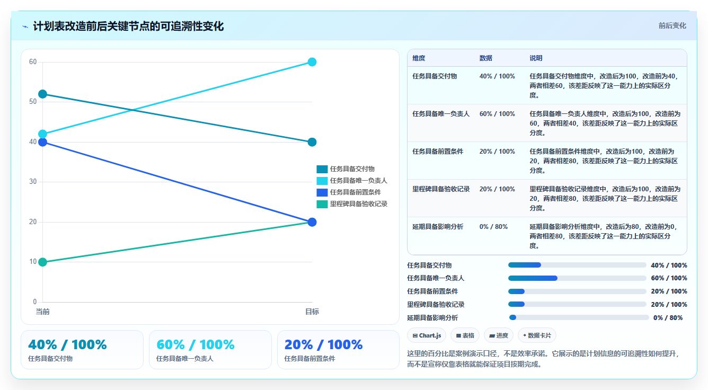Click the description mentioning 两者相差60

click(605, 86)
